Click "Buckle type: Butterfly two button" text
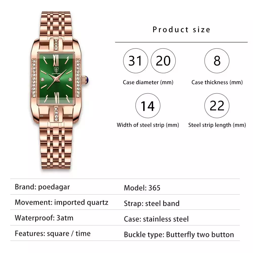Screen dimensions: 253x253 pyautogui.click(x=179, y=235)
